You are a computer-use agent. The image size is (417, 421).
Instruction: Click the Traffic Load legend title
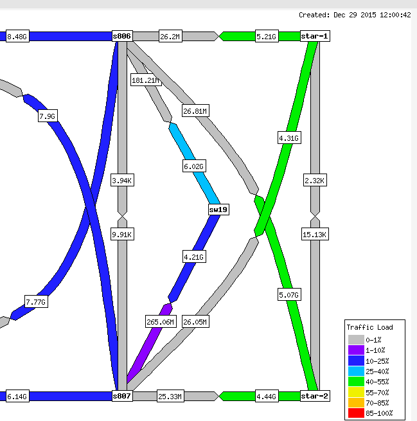tap(369, 327)
